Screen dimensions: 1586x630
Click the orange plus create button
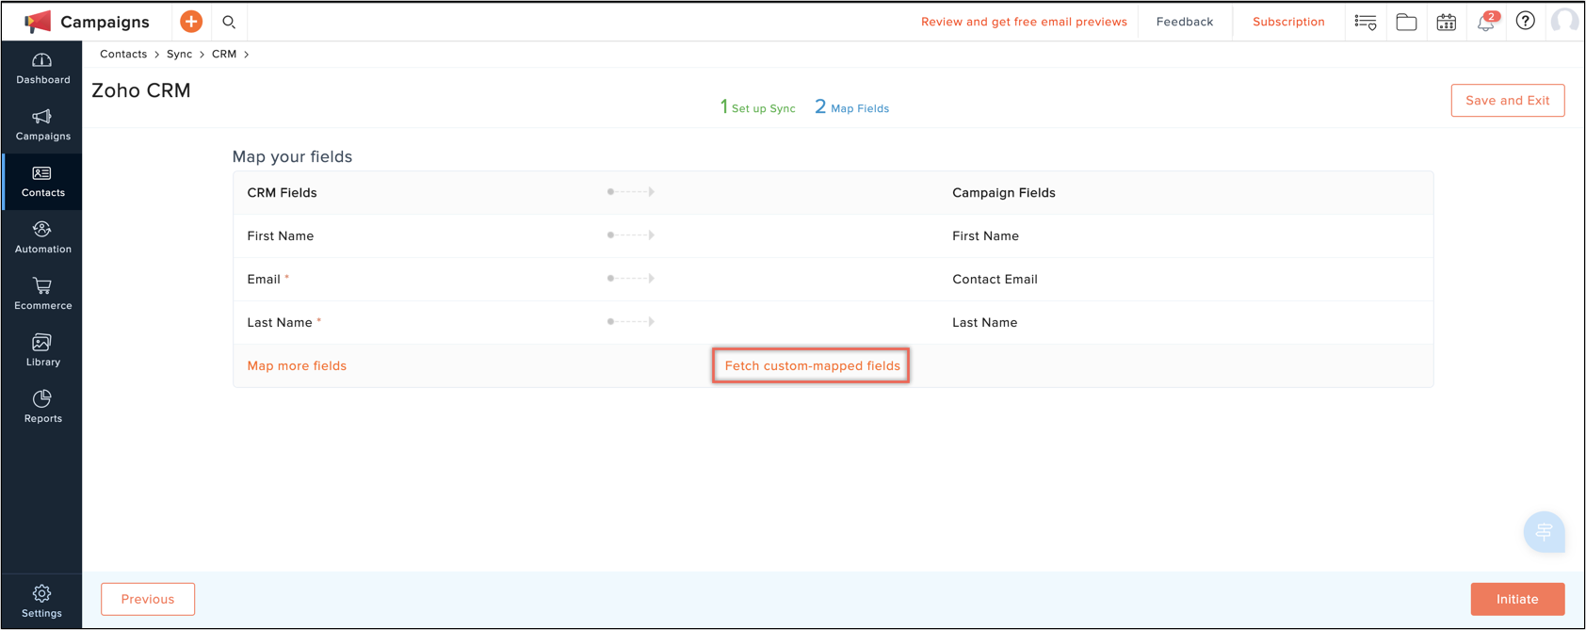[191, 22]
